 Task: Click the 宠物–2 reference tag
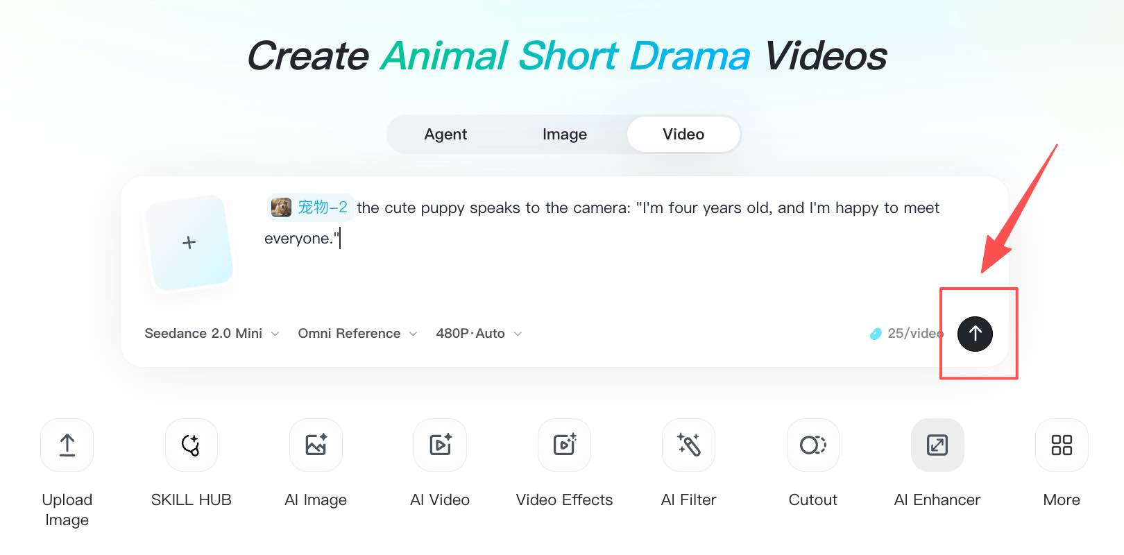tap(310, 207)
